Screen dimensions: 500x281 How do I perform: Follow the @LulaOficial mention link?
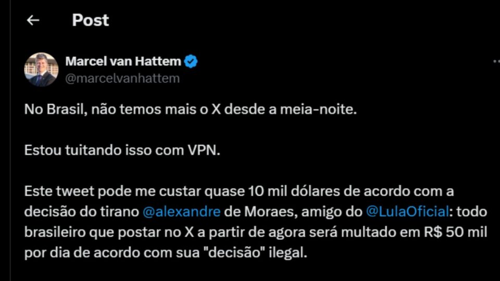407,212
